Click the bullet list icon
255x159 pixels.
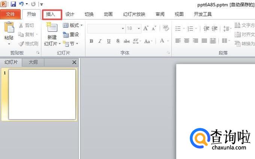(178, 29)
